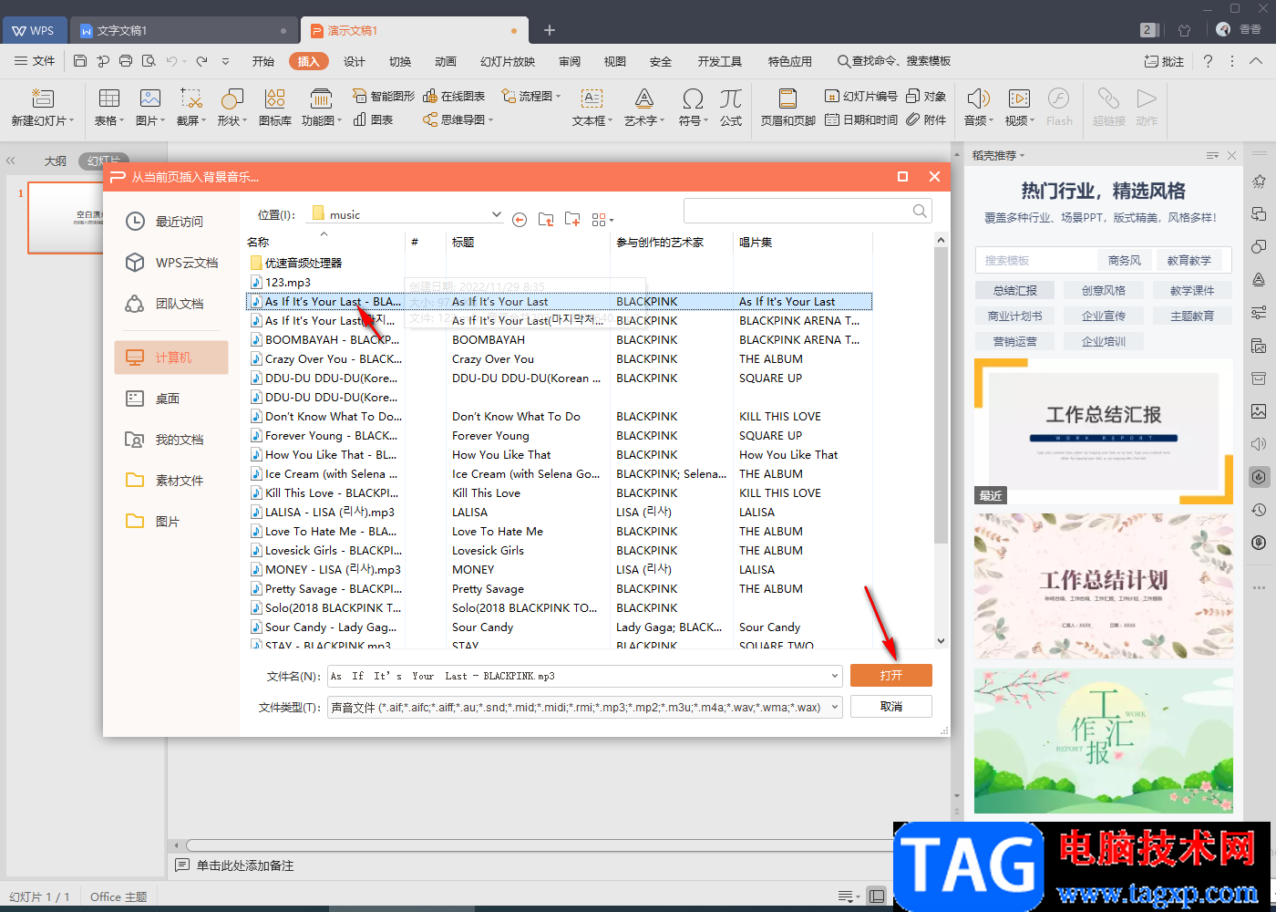Image resolution: width=1276 pixels, height=912 pixels.
Task: Click the Mind Map button
Action: click(458, 119)
